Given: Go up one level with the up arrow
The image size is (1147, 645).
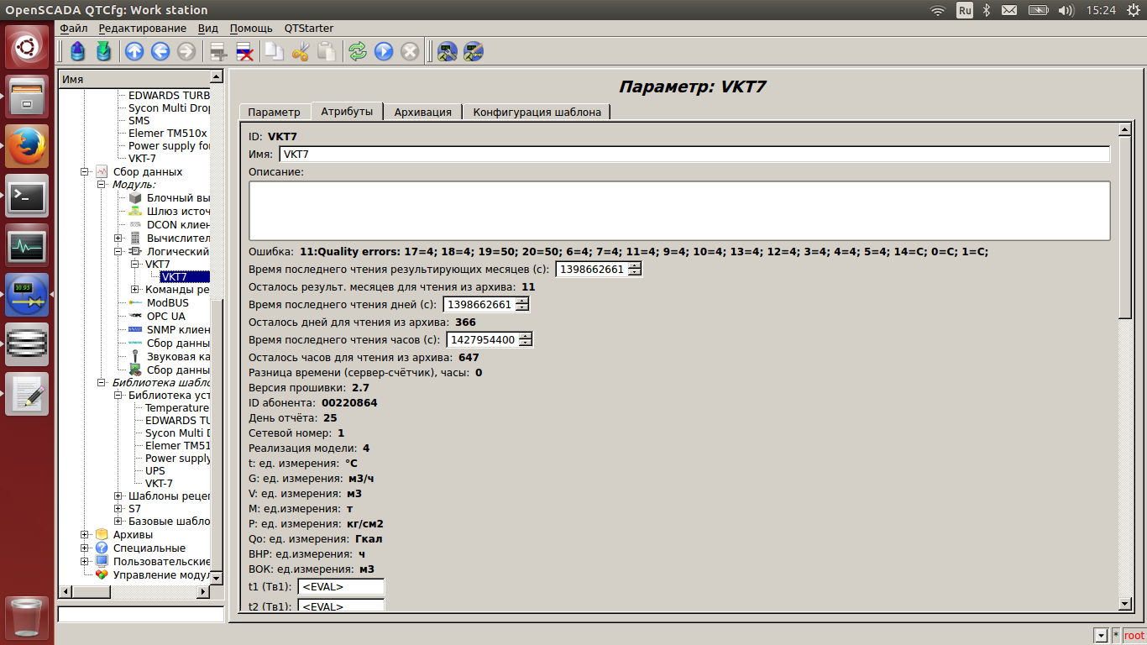Looking at the screenshot, I should click(134, 52).
